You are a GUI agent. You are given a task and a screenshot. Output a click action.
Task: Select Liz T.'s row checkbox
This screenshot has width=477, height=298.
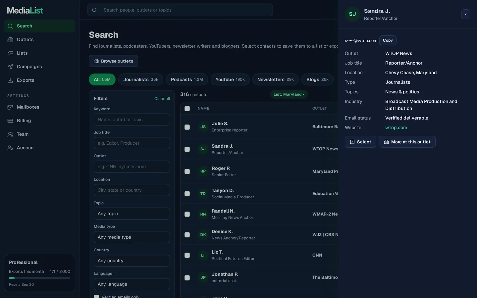(x=187, y=255)
